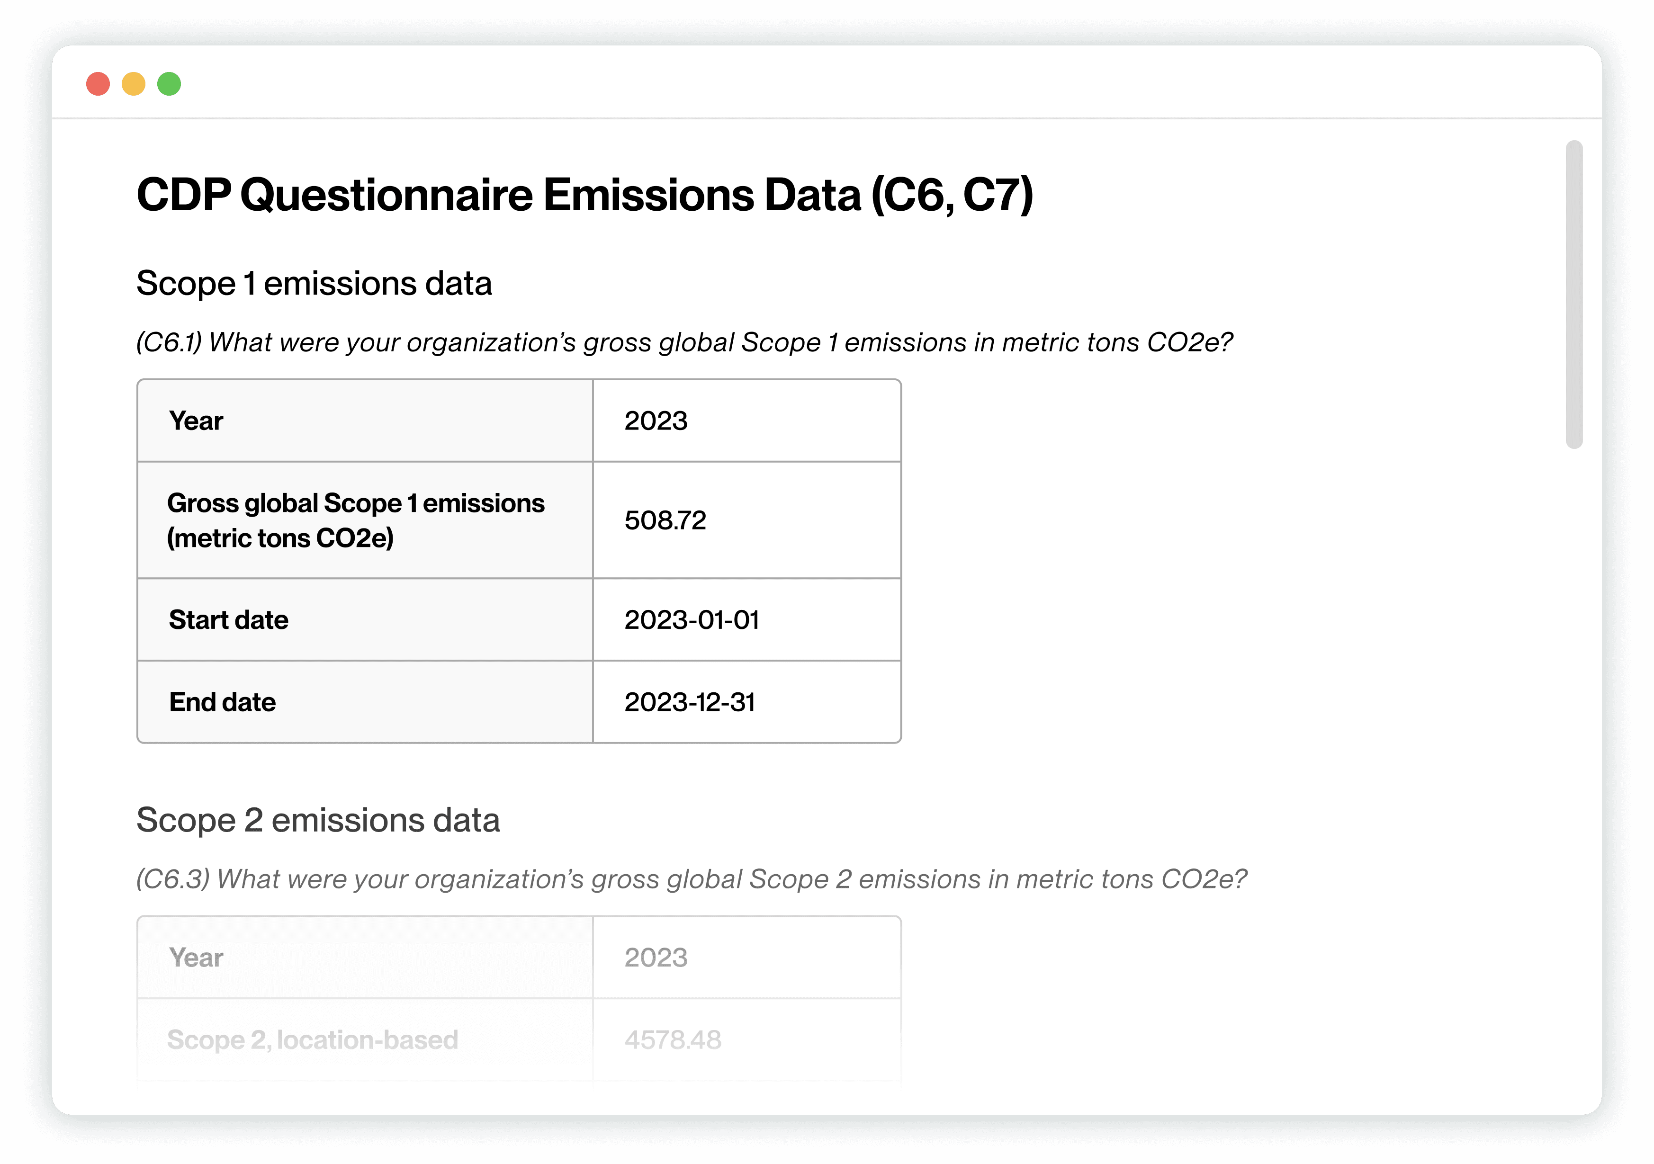Image resolution: width=1654 pixels, height=1164 pixels.
Task: Click the Scope 1 emissions data heading
Action: [x=314, y=283]
